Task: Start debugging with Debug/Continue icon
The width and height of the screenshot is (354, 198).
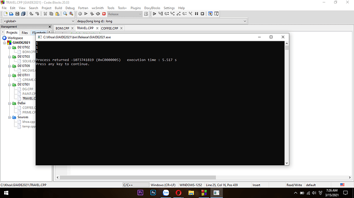Action: click(x=154, y=14)
